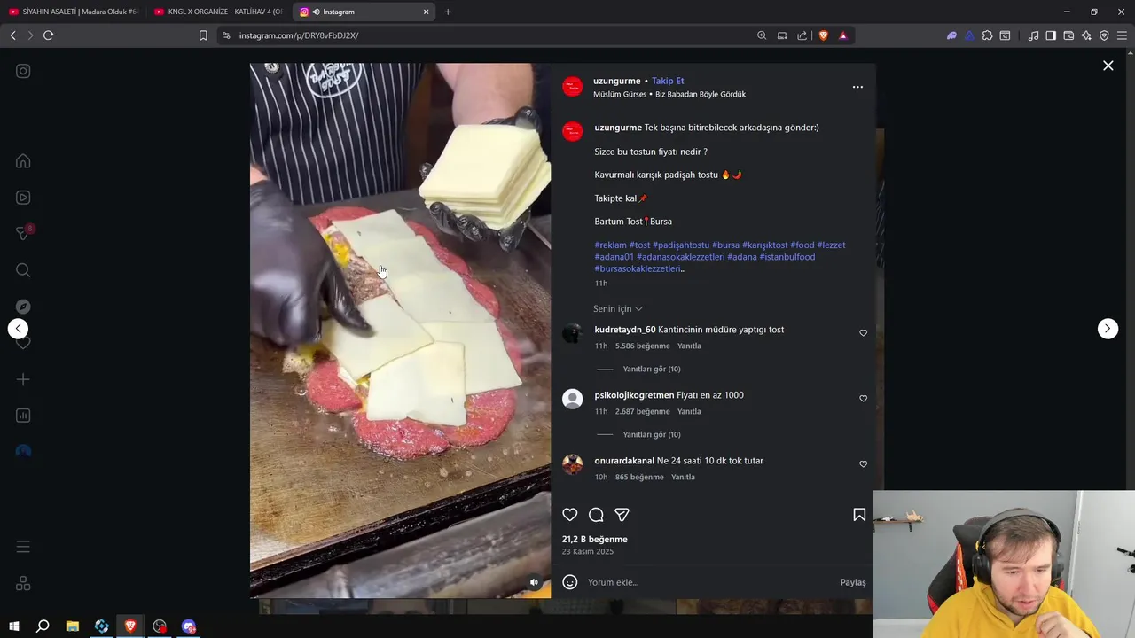1135x638 pixels.
Task: Open the emoji picker in comment box
Action: tap(570, 582)
